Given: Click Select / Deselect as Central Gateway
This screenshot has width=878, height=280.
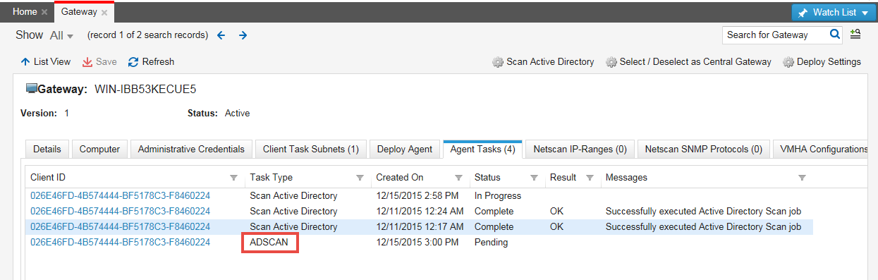Looking at the screenshot, I should tap(688, 62).
